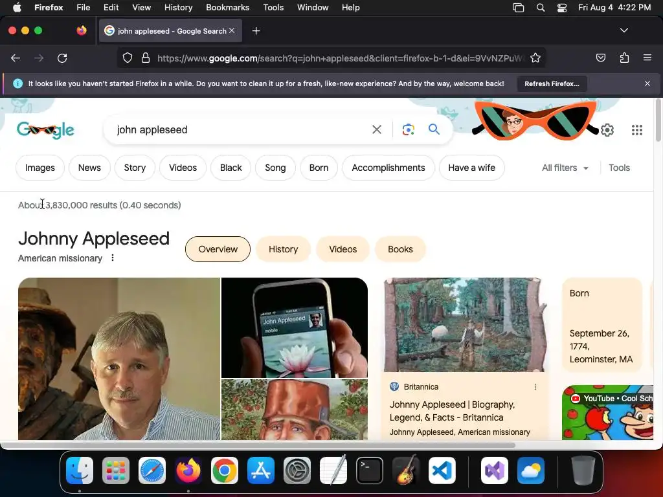Open a new tab with plus
Image resolution: width=663 pixels, height=497 pixels.
coord(256,31)
